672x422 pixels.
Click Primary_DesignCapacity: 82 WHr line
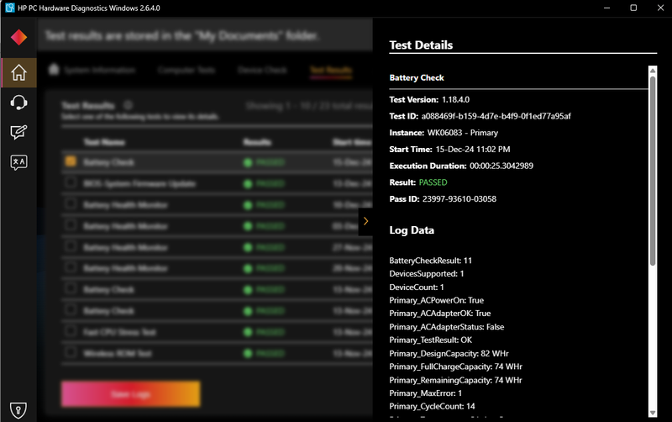[x=449, y=354]
